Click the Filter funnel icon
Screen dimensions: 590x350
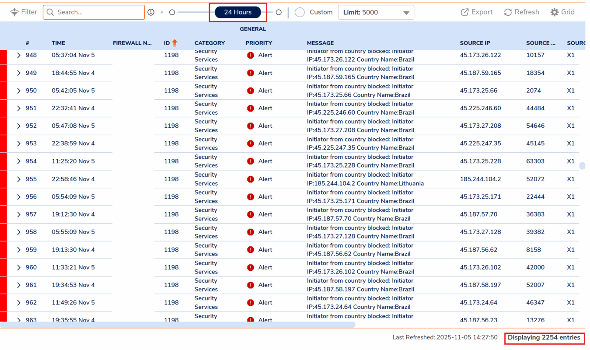point(14,12)
